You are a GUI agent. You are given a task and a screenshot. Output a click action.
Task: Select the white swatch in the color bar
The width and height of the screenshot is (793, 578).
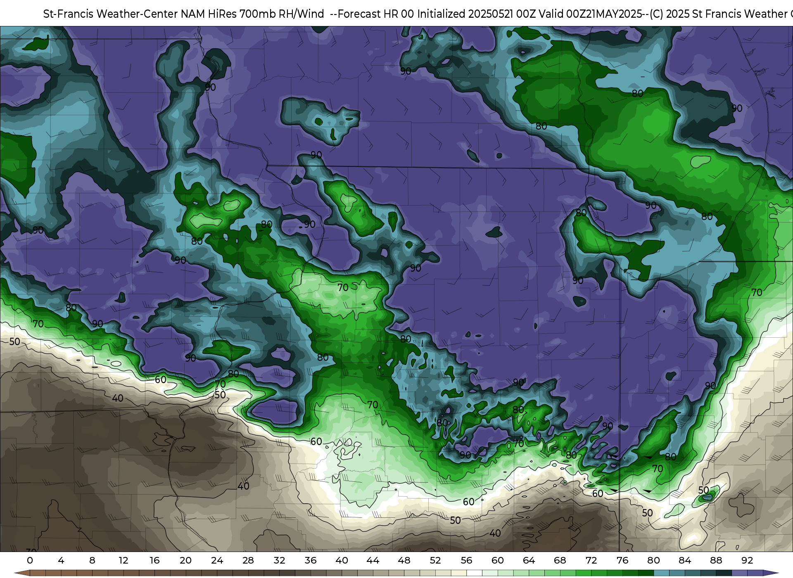coord(474,573)
